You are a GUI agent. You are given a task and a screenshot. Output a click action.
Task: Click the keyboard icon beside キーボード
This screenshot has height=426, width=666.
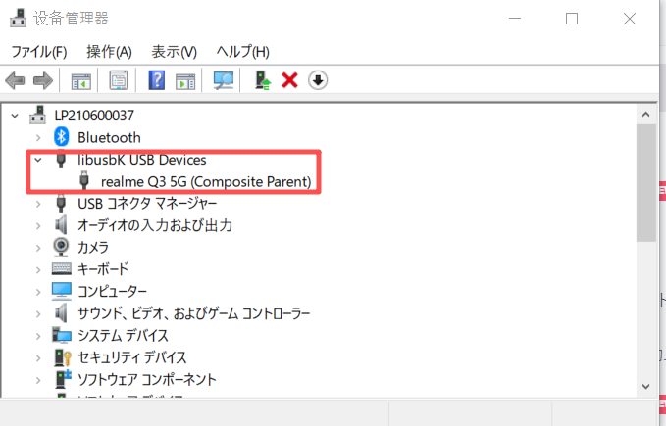coord(62,268)
